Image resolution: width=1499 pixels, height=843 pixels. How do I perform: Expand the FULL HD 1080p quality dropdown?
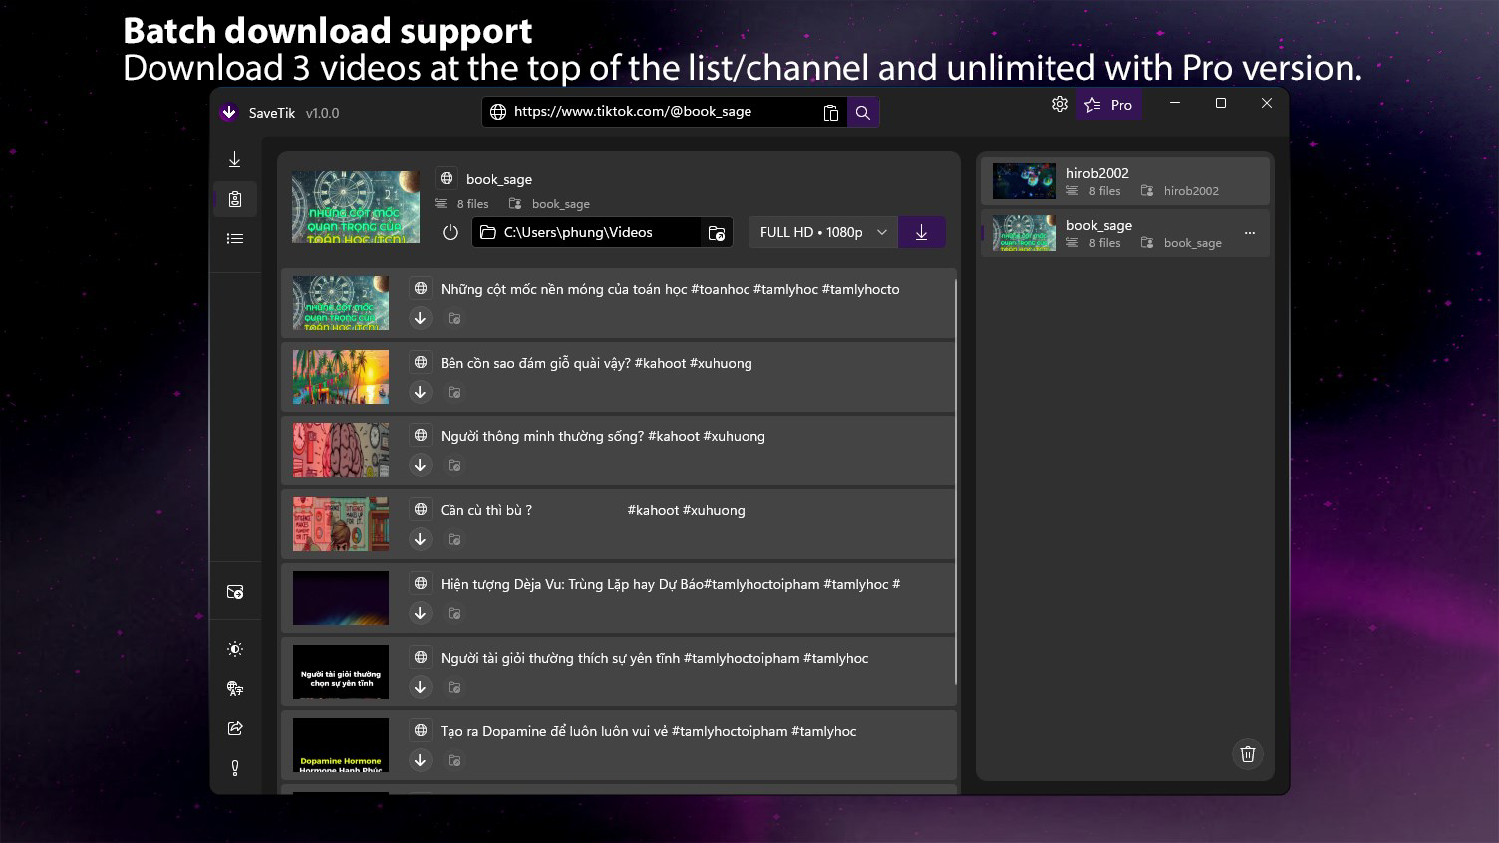(x=823, y=232)
